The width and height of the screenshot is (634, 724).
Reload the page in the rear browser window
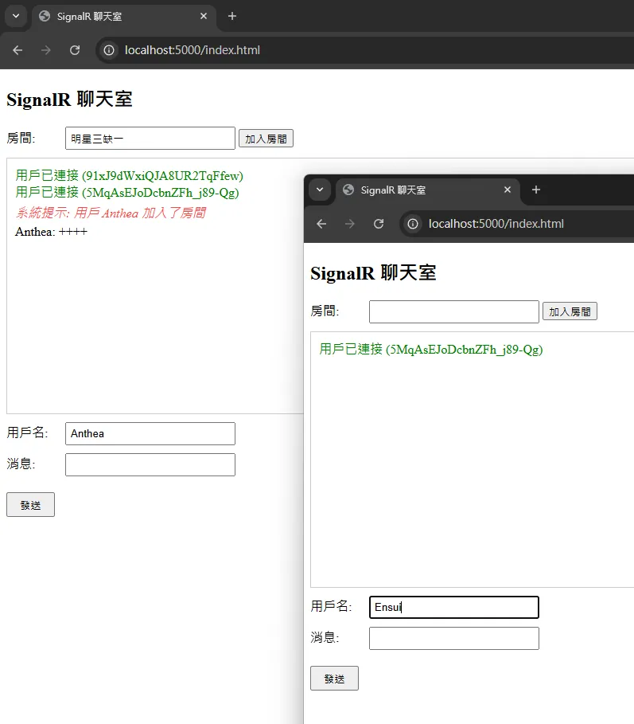75,50
